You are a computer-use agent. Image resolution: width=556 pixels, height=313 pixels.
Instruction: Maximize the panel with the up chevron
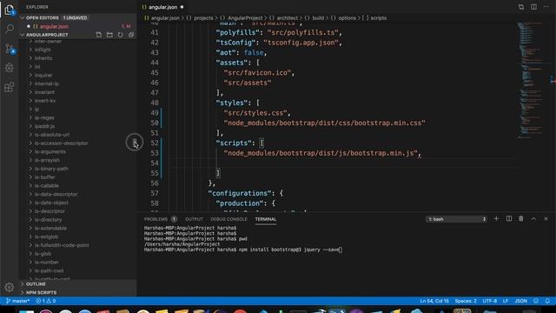533,218
